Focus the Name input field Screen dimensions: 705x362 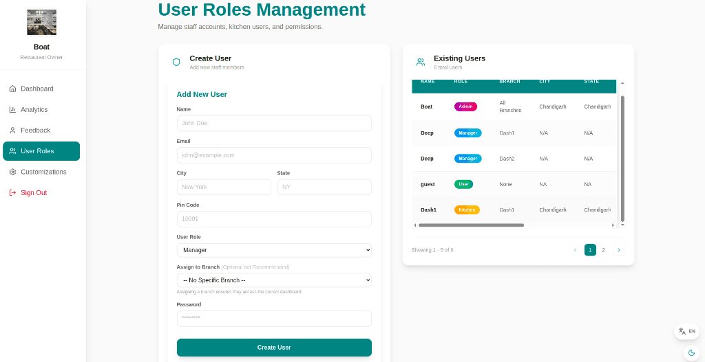tap(274, 124)
